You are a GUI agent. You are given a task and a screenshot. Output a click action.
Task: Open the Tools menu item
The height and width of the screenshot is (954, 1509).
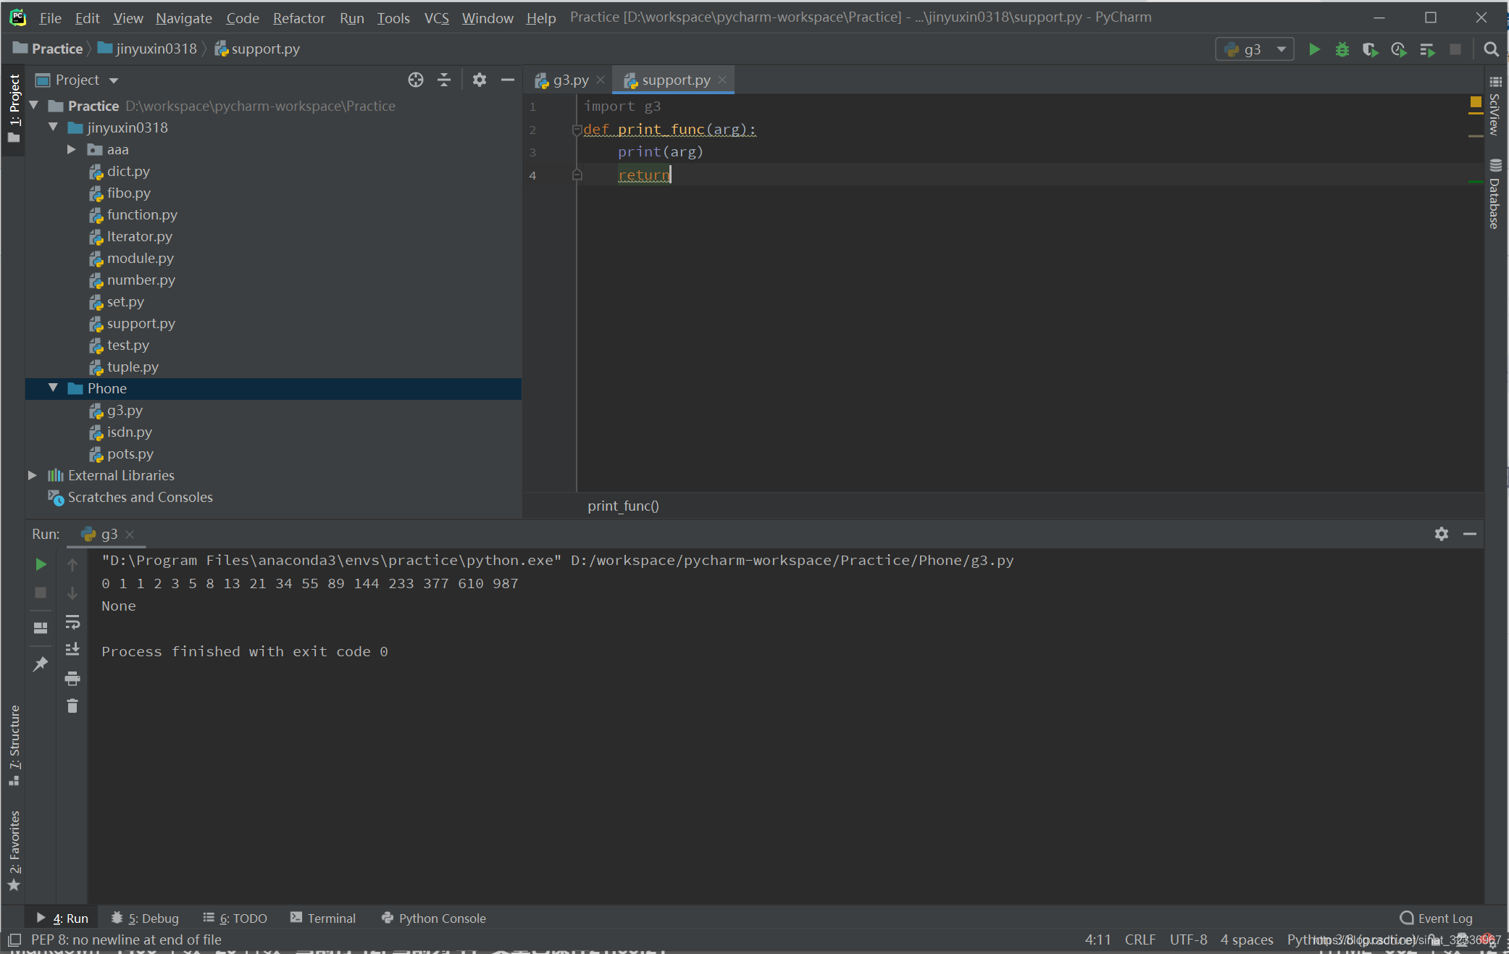coord(391,15)
